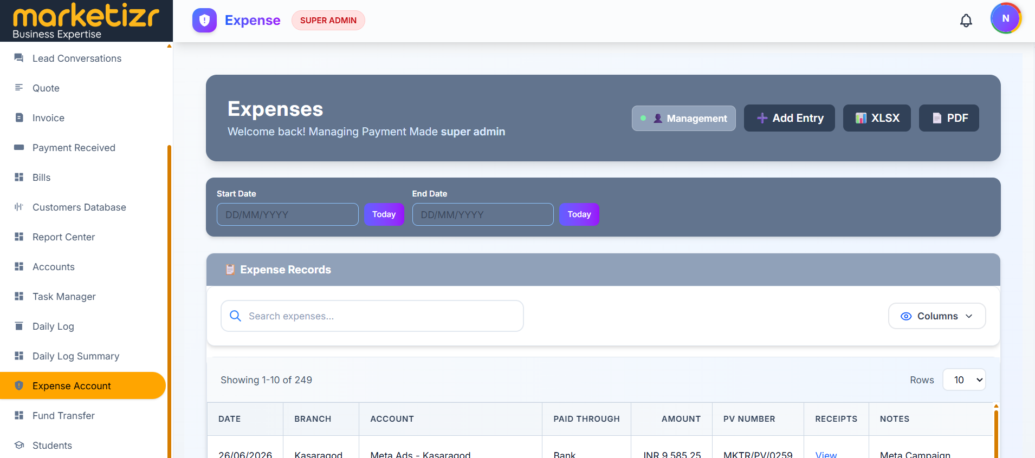The height and width of the screenshot is (458, 1035).
Task: Go to Fund Transfer
Action: click(63, 416)
